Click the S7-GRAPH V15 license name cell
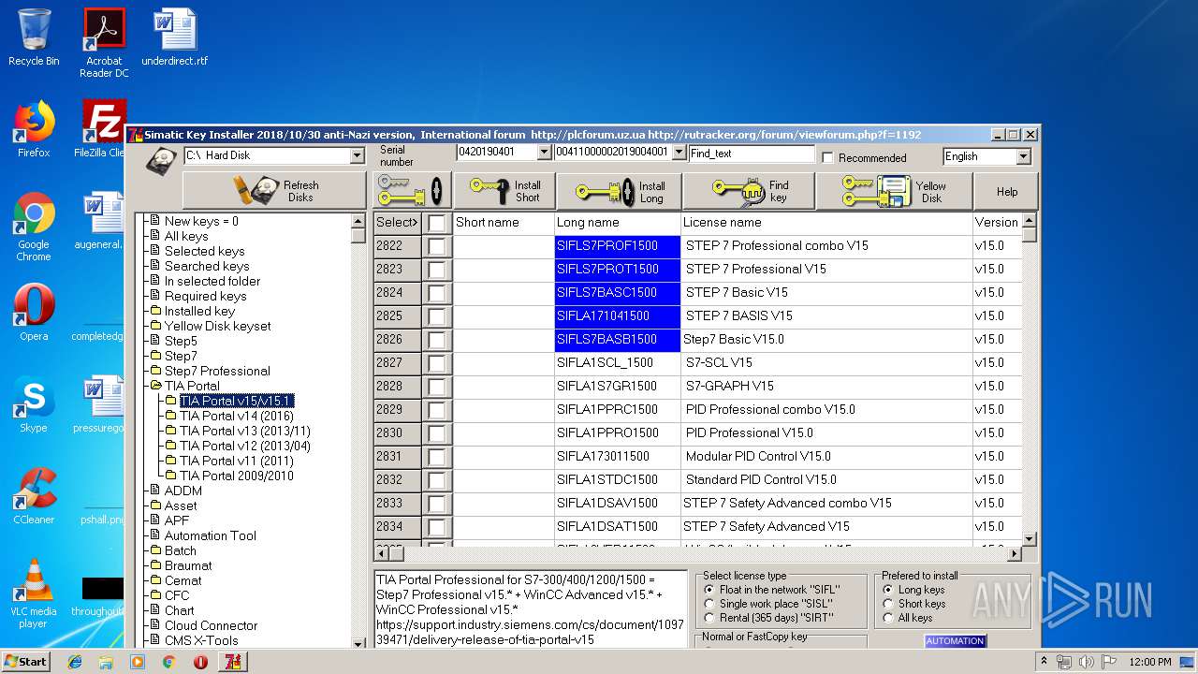 coord(826,387)
